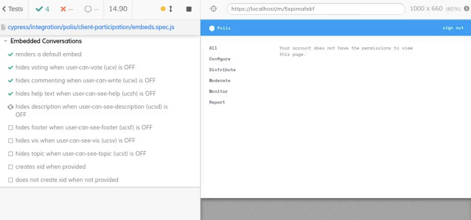Click the (60%) scale indicator
The width and height of the screenshot is (471, 220).
click(453, 9)
